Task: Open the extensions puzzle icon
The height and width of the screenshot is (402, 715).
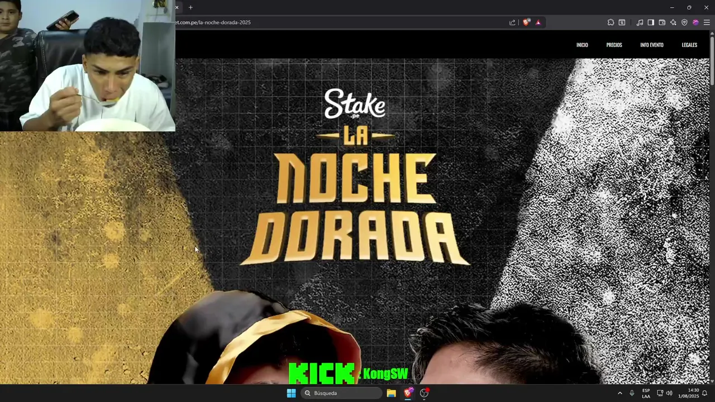Action: 611,22
